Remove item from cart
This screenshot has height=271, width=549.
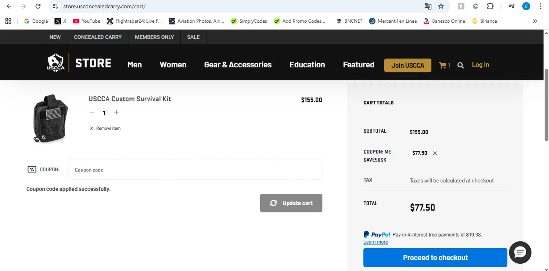pyautogui.click(x=105, y=128)
